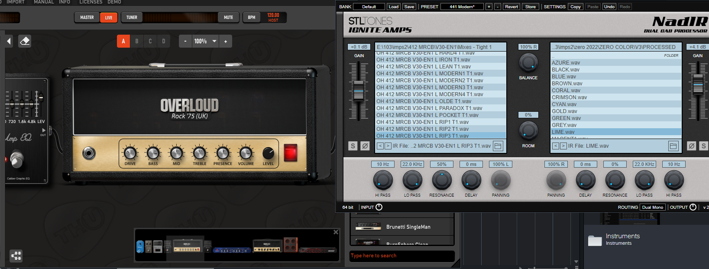This screenshot has width=709, height=269.
Task: Select snapshot A tab
Action: pos(123,41)
